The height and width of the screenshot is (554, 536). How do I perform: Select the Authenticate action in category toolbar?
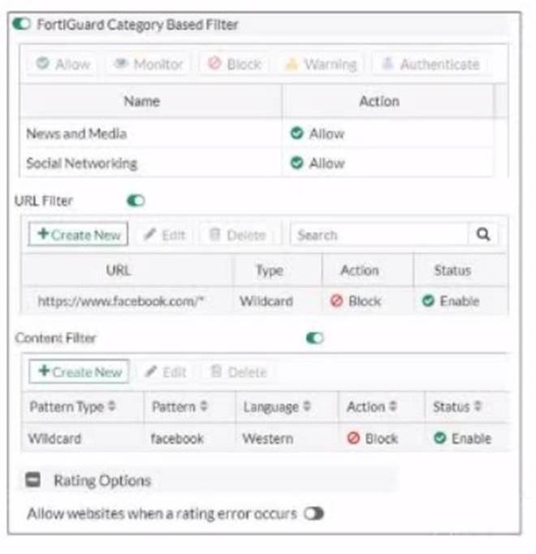point(430,64)
